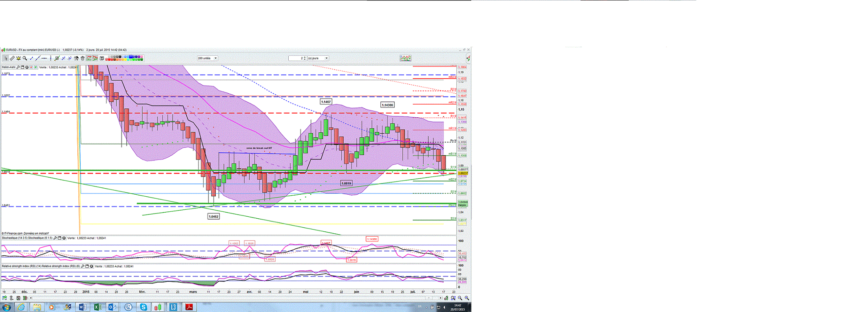The image size is (864, 312).
Task: Open the indicators chart icon
Action: pos(405,58)
